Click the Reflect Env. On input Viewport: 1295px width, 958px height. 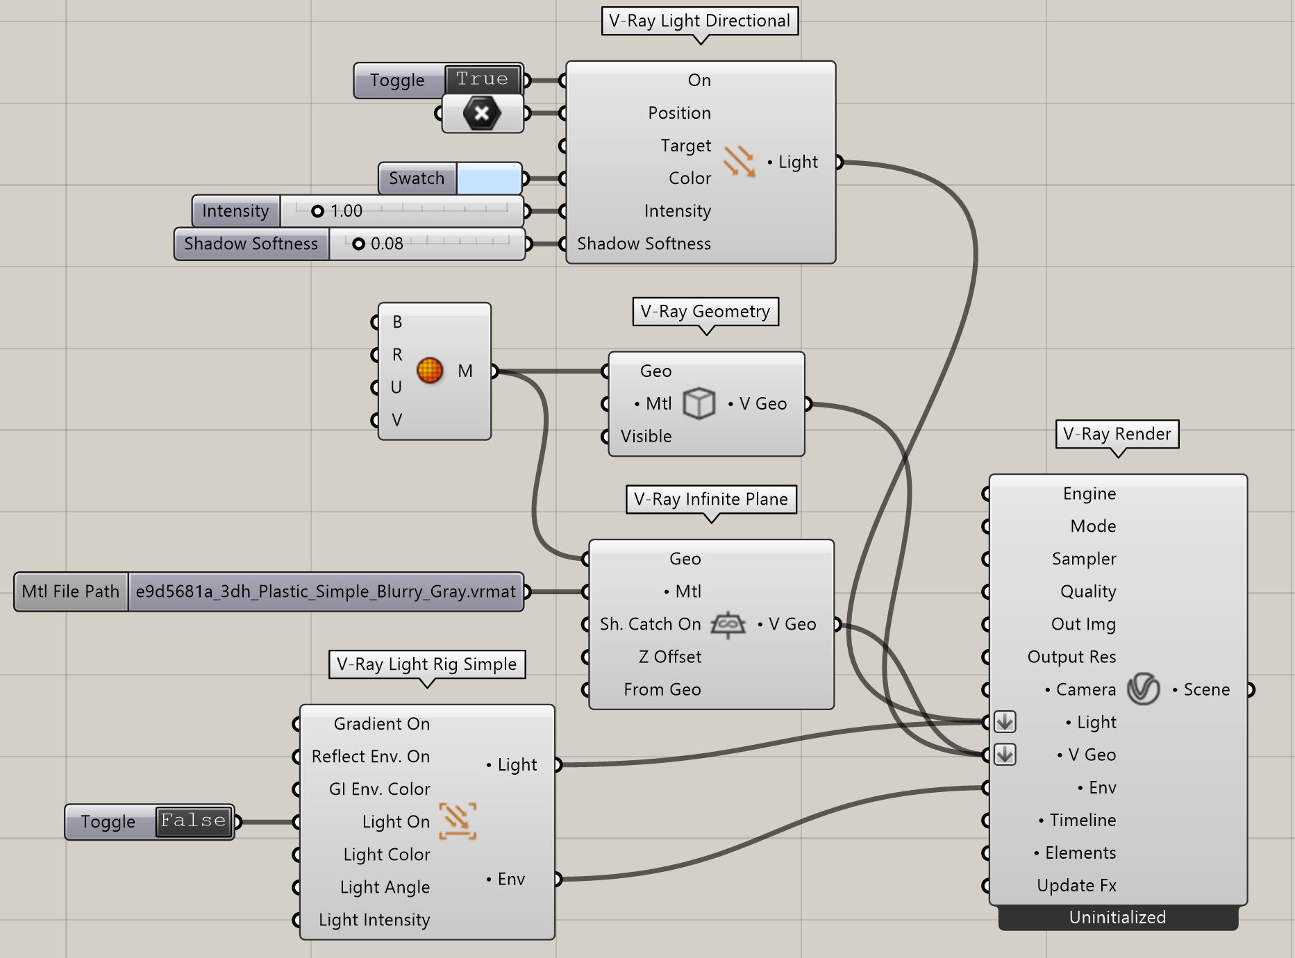(x=370, y=756)
